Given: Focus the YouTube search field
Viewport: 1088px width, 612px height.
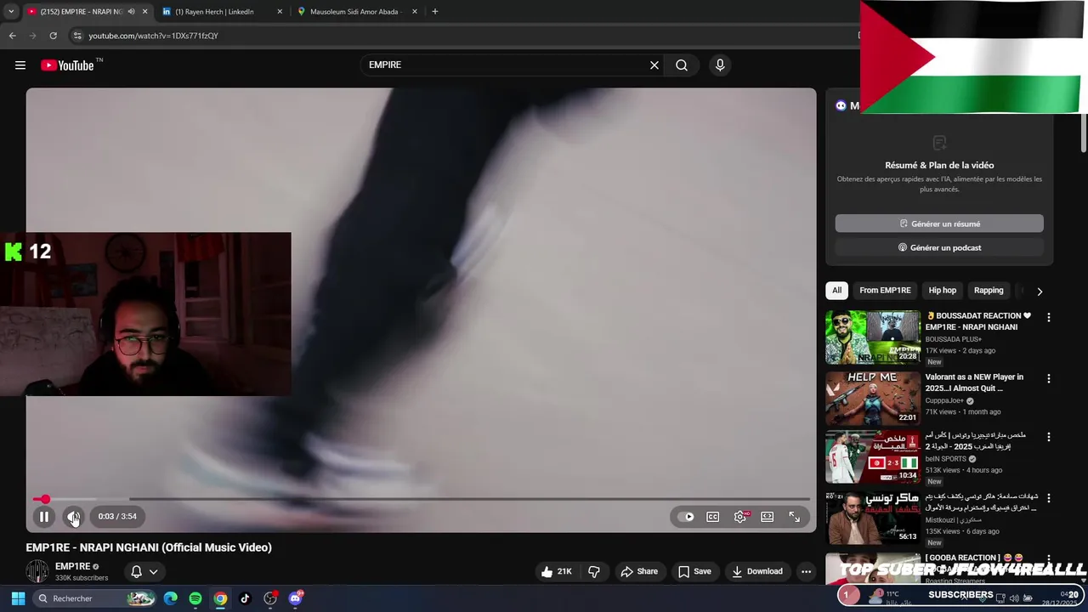Looking at the screenshot, I should click(506, 65).
